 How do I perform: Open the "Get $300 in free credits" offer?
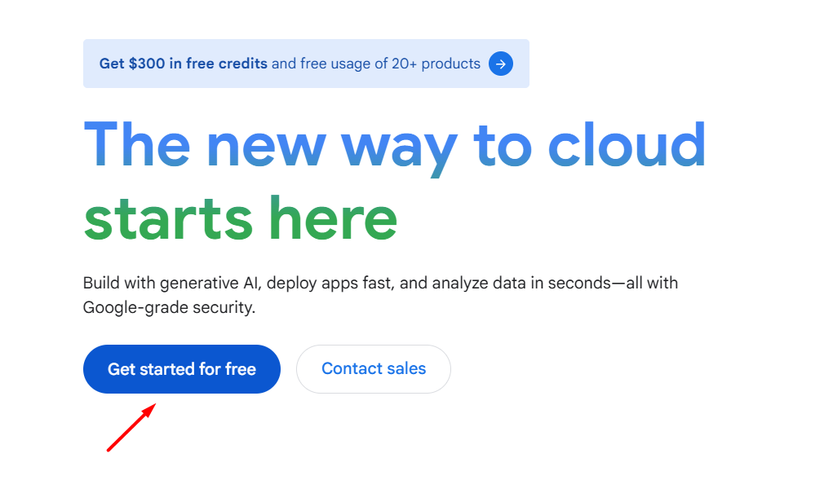pos(184,64)
